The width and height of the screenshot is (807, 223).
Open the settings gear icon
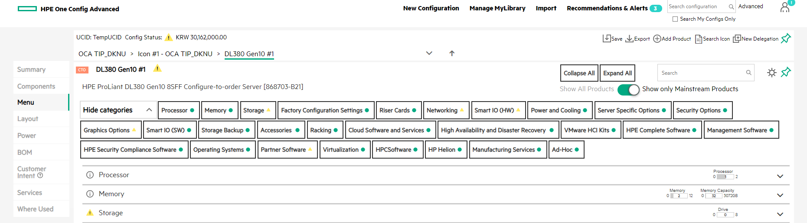point(771,73)
